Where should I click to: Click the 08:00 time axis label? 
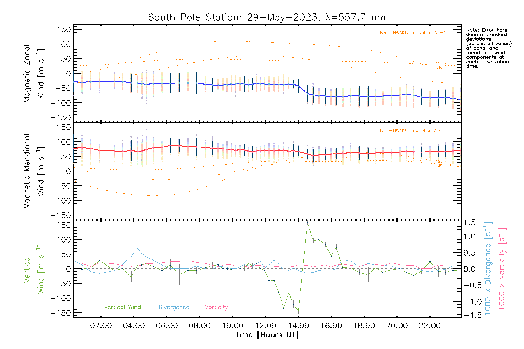coord(199,325)
